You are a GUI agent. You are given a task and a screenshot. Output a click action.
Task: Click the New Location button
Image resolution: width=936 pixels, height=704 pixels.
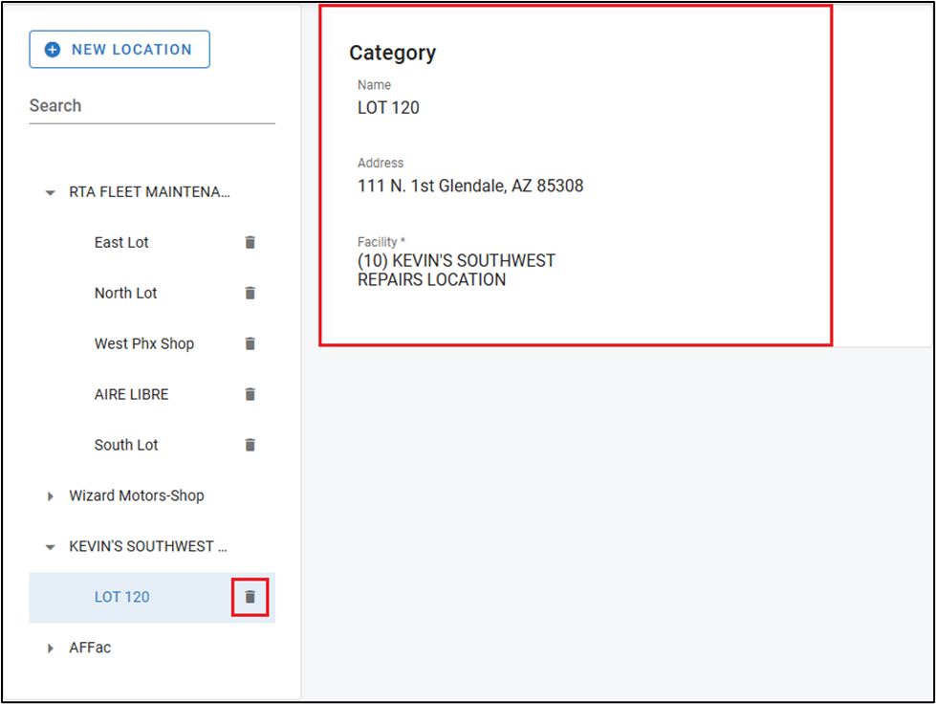pos(120,50)
